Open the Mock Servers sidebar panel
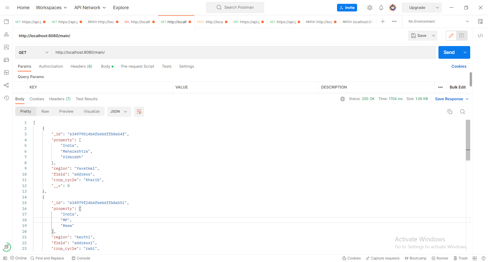 6,60
